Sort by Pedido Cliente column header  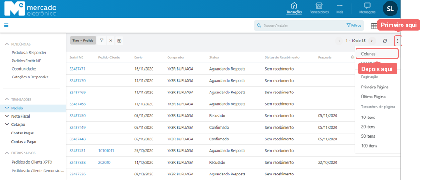(109, 57)
